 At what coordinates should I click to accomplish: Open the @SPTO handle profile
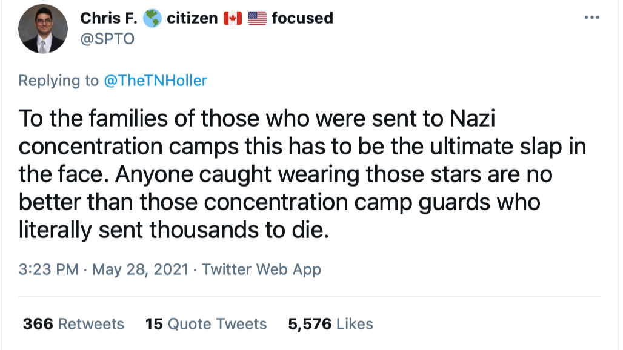click(107, 39)
